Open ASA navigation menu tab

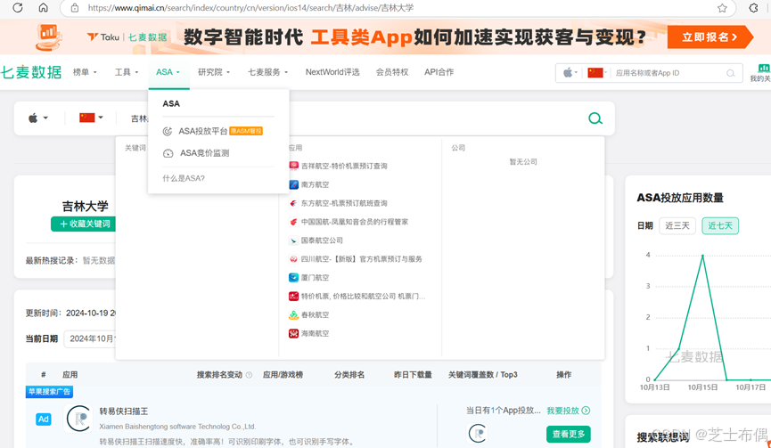click(x=168, y=72)
